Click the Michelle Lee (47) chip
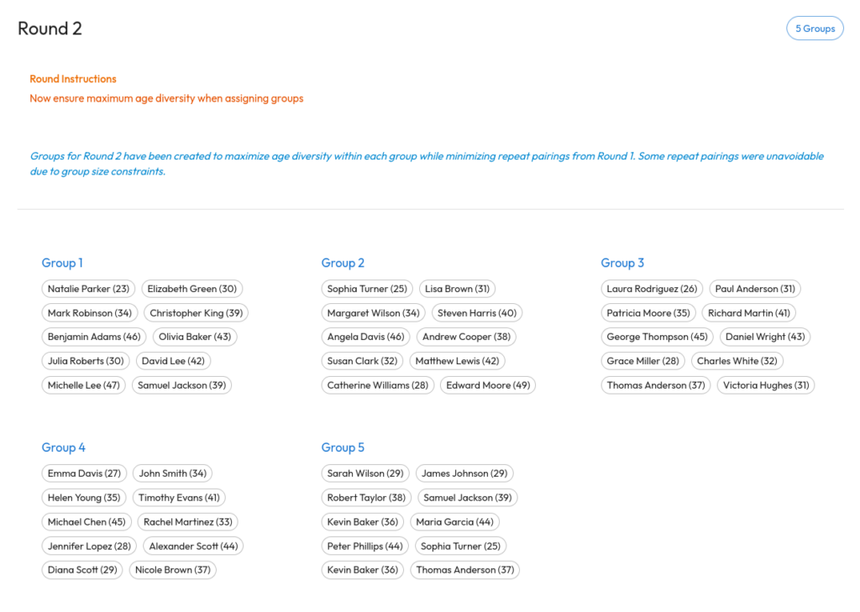 pyautogui.click(x=83, y=385)
